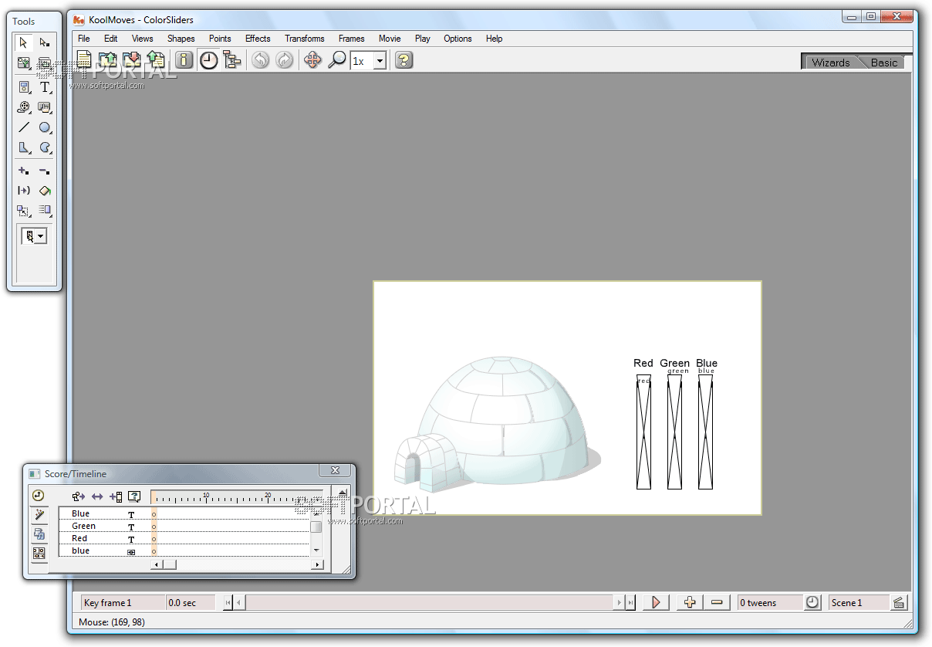
Task: Click the yellow question mark help icon
Action: click(404, 60)
